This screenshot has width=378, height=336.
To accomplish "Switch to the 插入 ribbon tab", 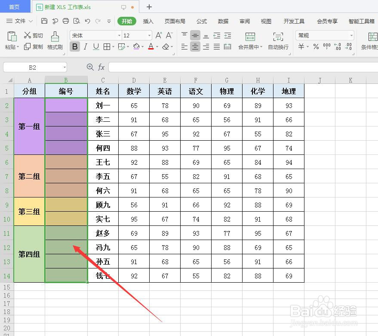I will [148, 21].
